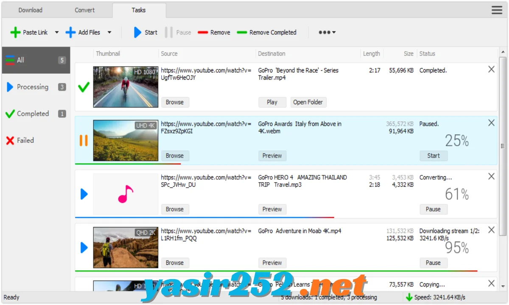
Task: Click the toolbar Pause button
Action: pos(178,32)
